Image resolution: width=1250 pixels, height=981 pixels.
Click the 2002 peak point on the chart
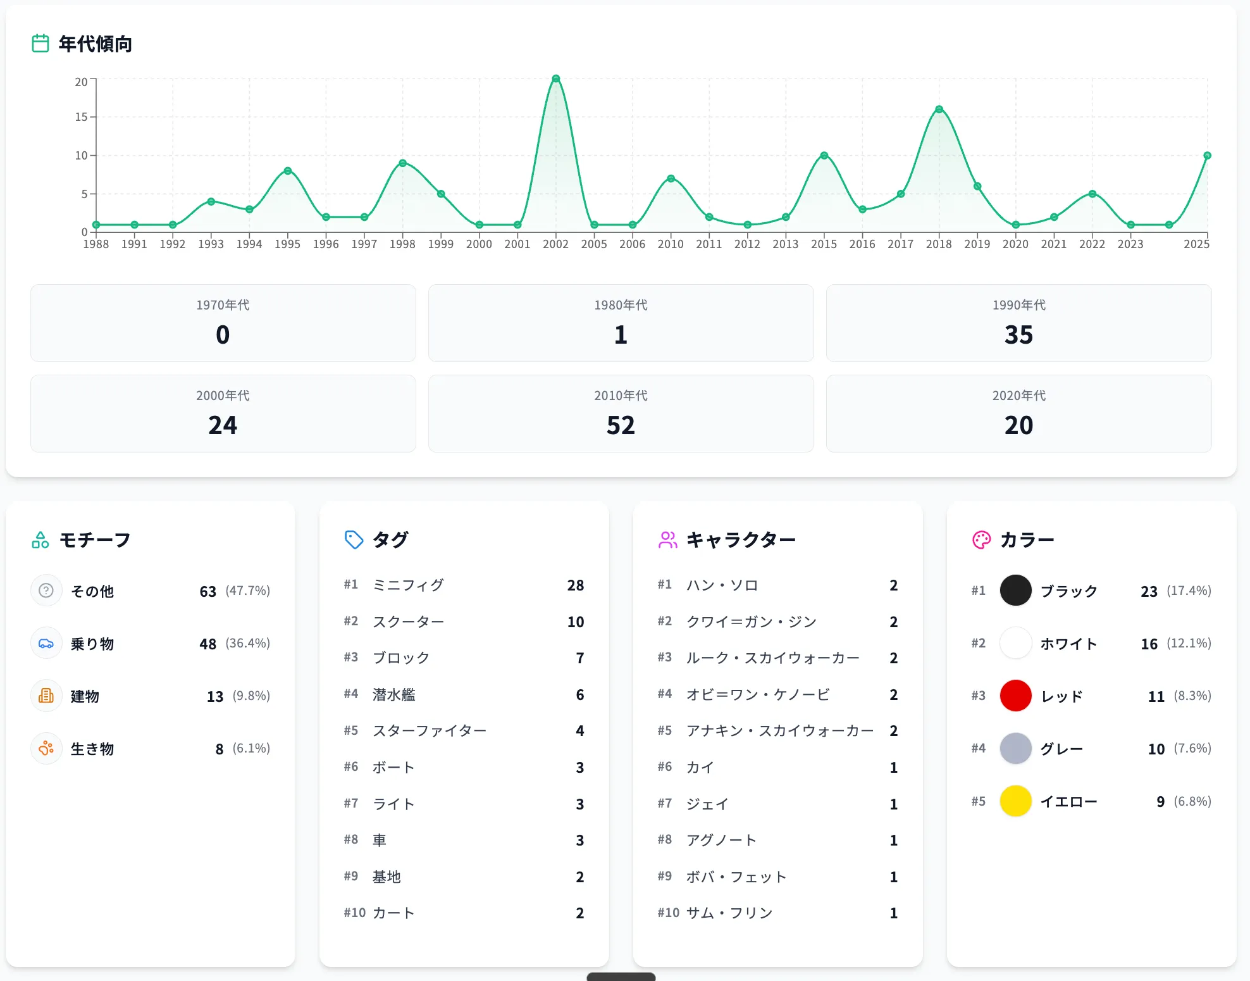coord(556,78)
